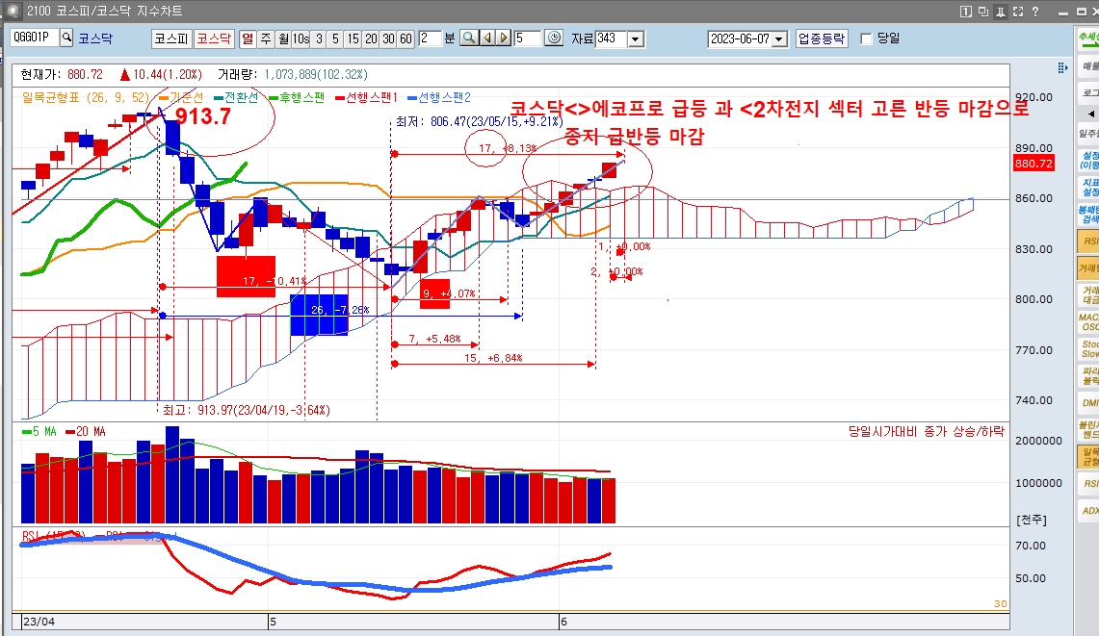The height and width of the screenshot is (636, 1099).
Task: Click the left arrow chart scroll button
Action: tap(487, 38)
